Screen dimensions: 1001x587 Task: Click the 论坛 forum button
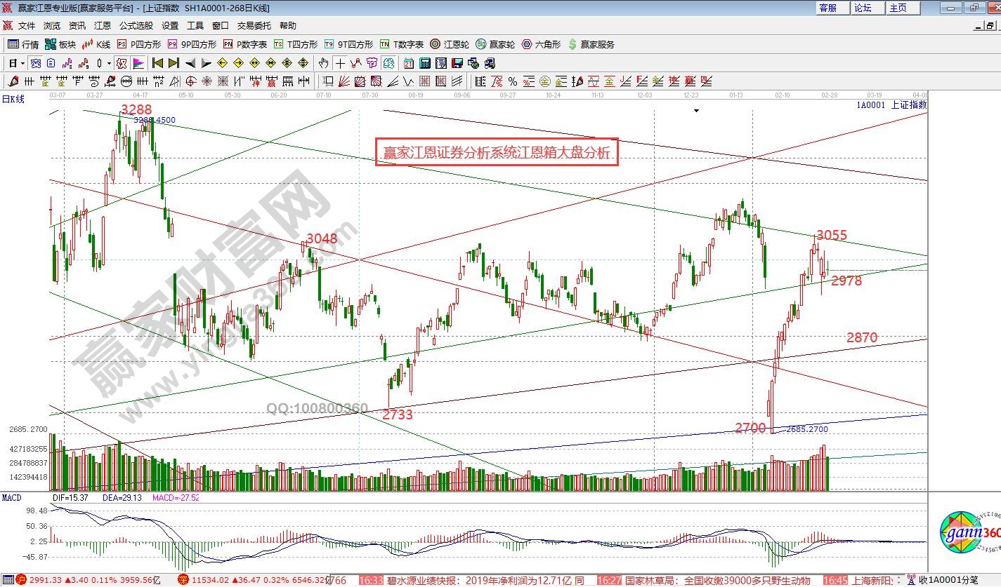point(863,8)
